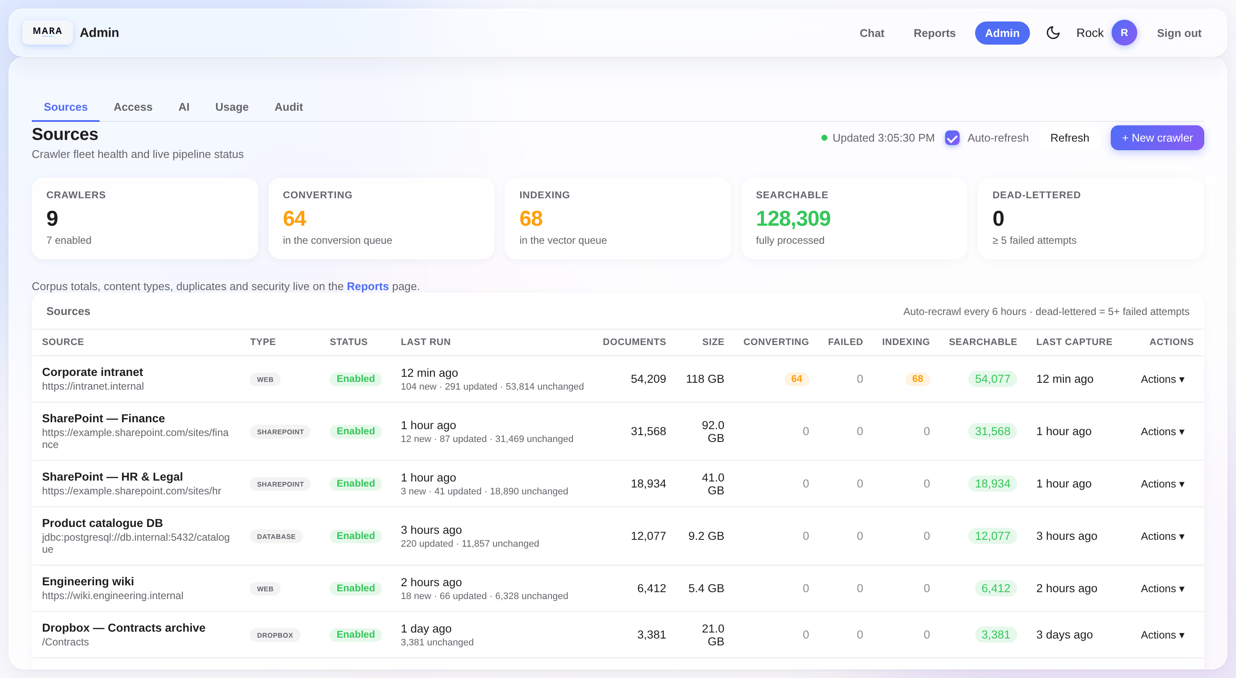1236x678 pixels.
Task: Click the 54,209 documents value
Action: pyautogui.click(x=648, y=379)
